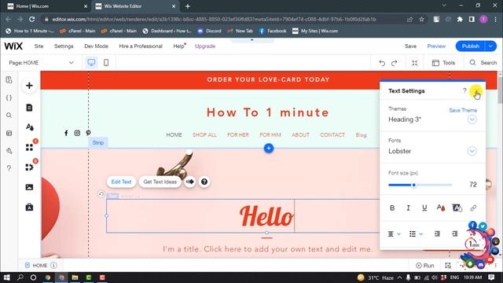Click the link icon in Text Settings
This screenshot has width=503, height=283.
click(x=473, y=208)
